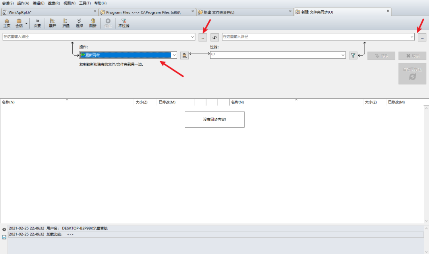Open the View (视图) menu

click(x=70, y=3)
